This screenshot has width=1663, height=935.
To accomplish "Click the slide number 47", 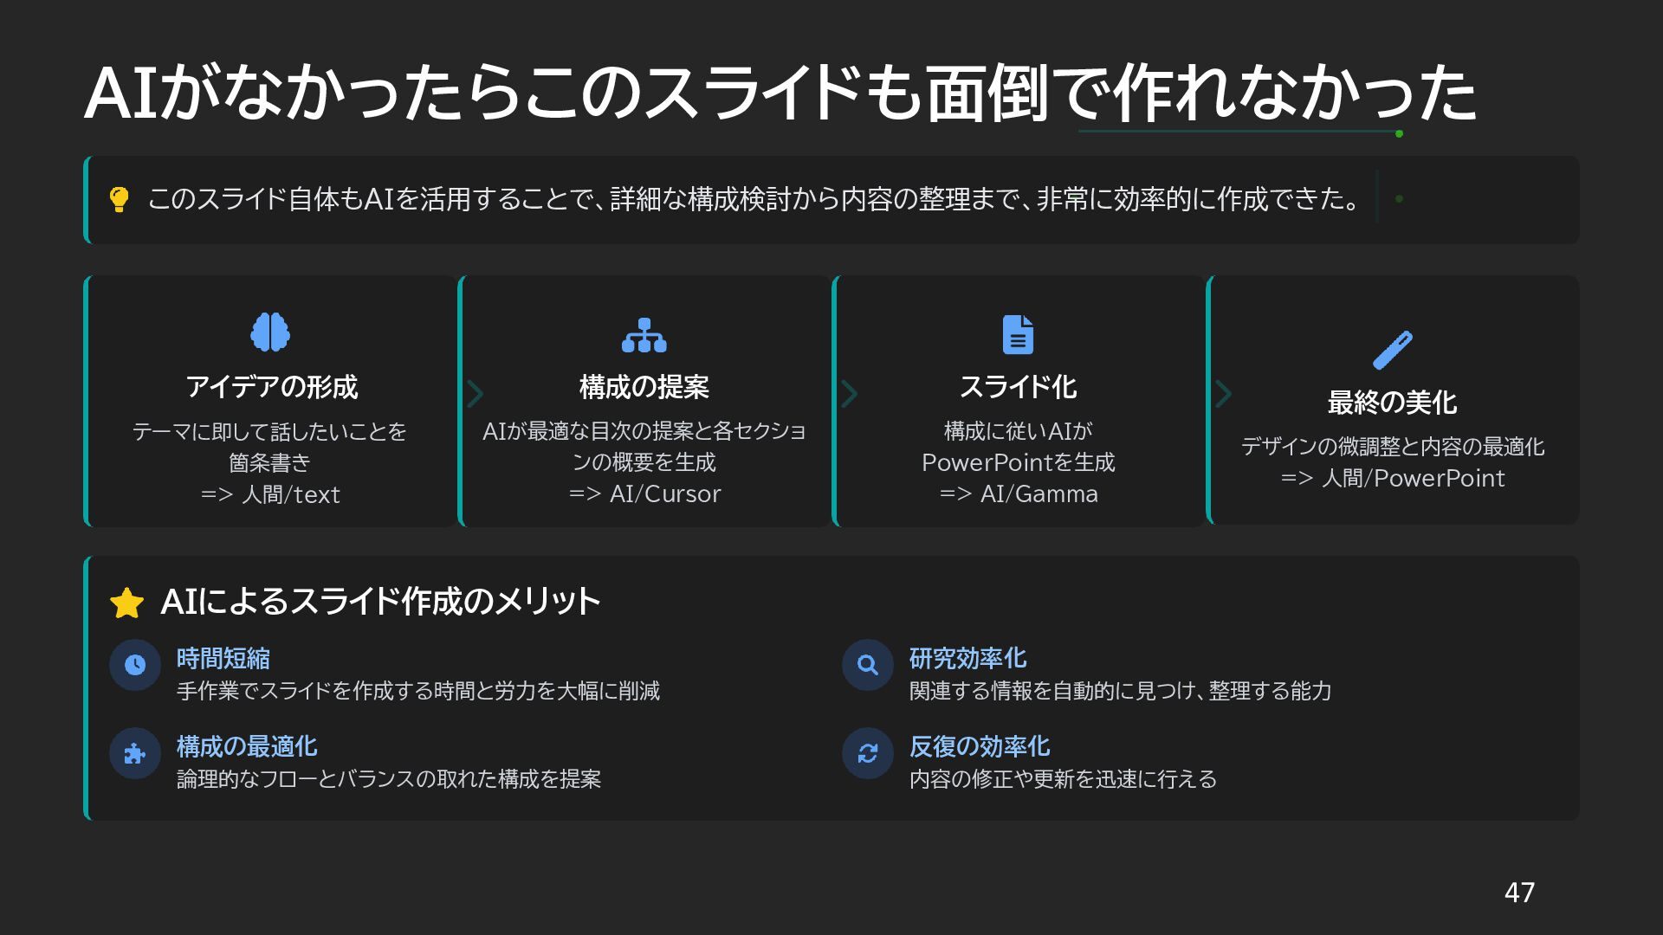I will [1519, 893].
